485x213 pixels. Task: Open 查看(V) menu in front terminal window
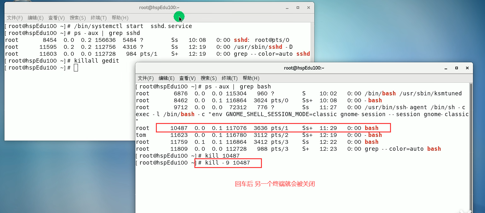point(187,78)
